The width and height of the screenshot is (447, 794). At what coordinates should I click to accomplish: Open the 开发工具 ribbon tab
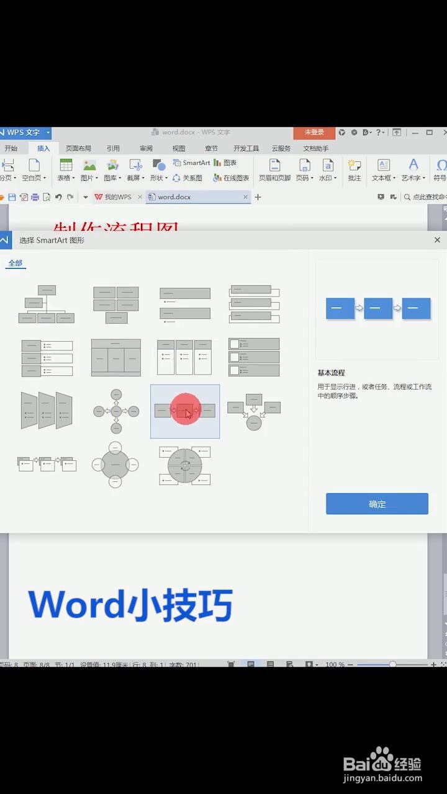point(246,148)
